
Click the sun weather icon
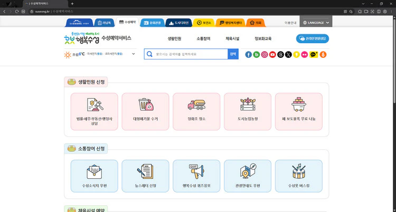(68, 55)
